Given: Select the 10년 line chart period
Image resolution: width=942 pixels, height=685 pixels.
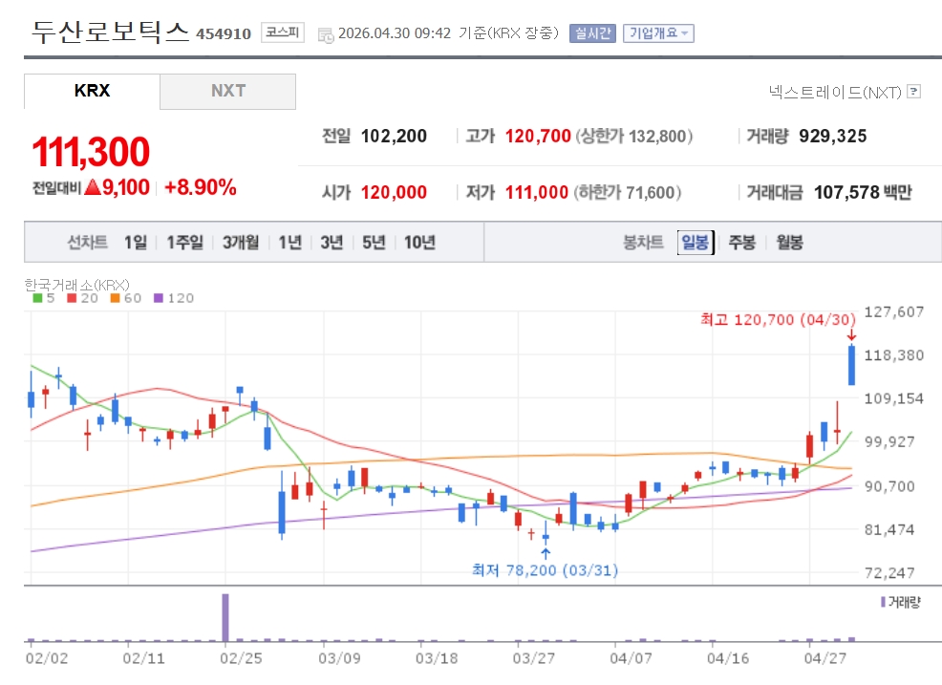Looking at the screenshot, I should coord(419,243).
